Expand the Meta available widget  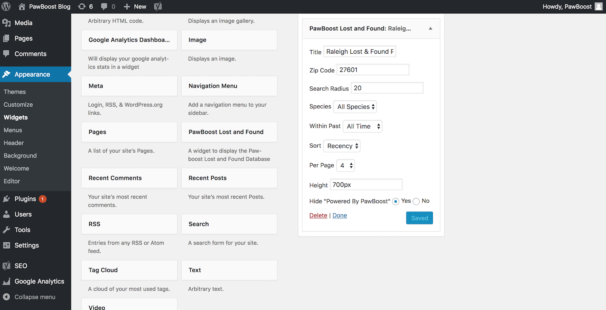click(129, 86)
